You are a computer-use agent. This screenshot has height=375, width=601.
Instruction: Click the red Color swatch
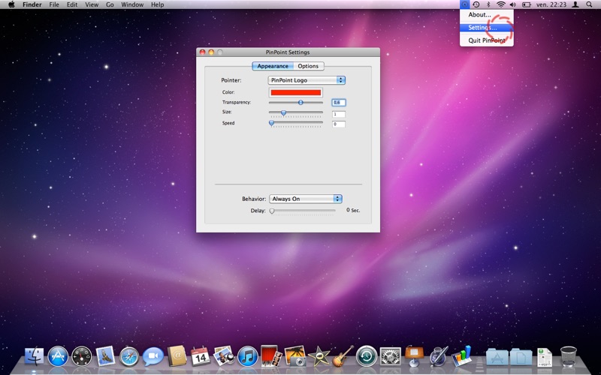tap(295, 92)
